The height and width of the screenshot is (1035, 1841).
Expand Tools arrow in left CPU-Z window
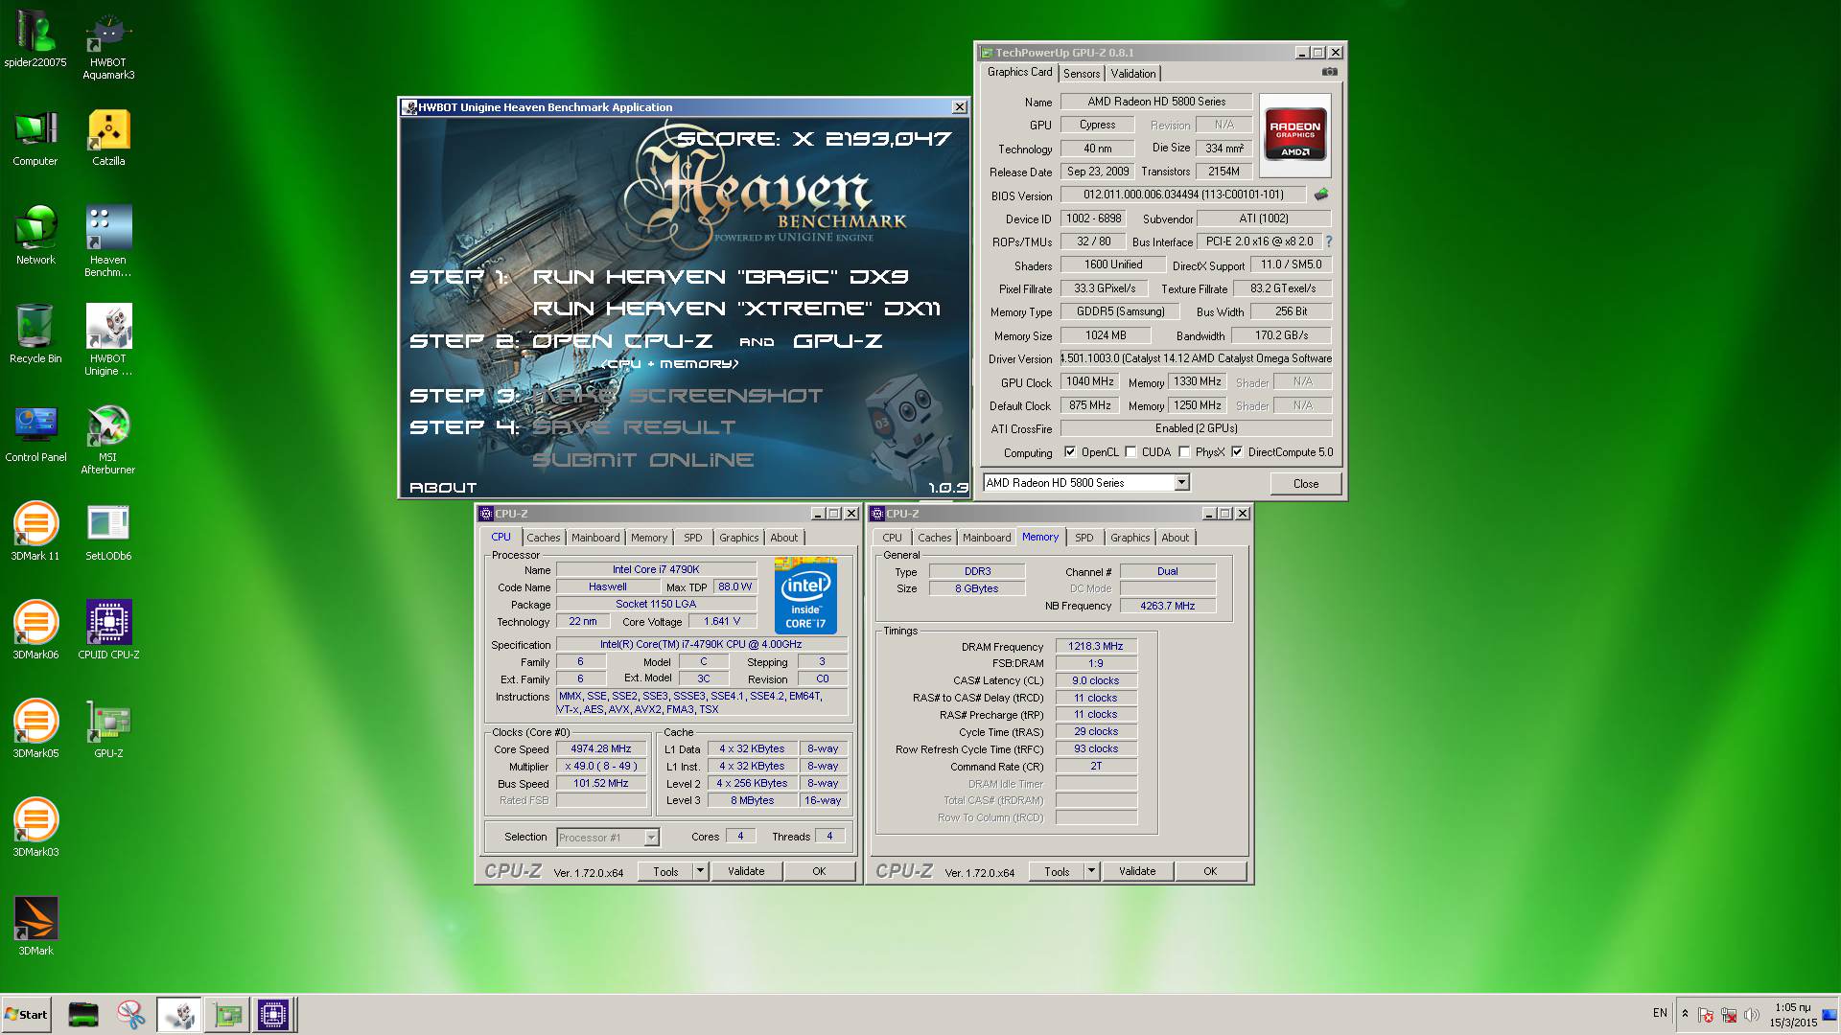700,871
